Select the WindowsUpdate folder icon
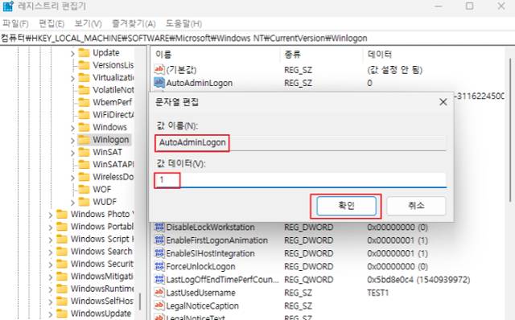The image size is (515, 320). [x=62, y=313]
